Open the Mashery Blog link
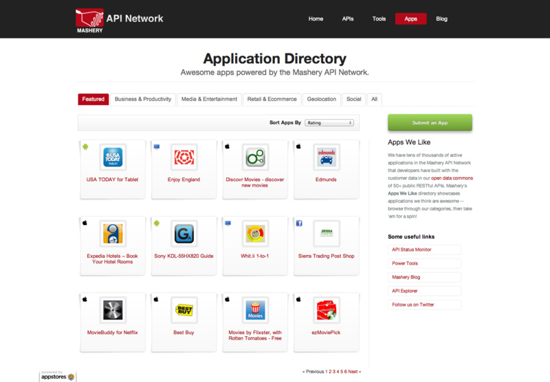Screen dimensions: 550x382 pyautogui.click(x=424, y=277)
